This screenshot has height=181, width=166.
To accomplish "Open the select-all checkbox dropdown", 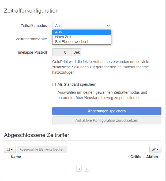I will coord(10,149).
